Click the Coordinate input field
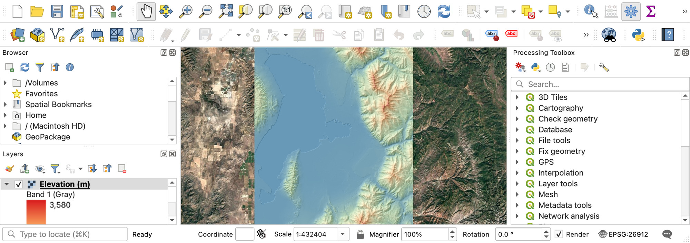 pos(245,234)
